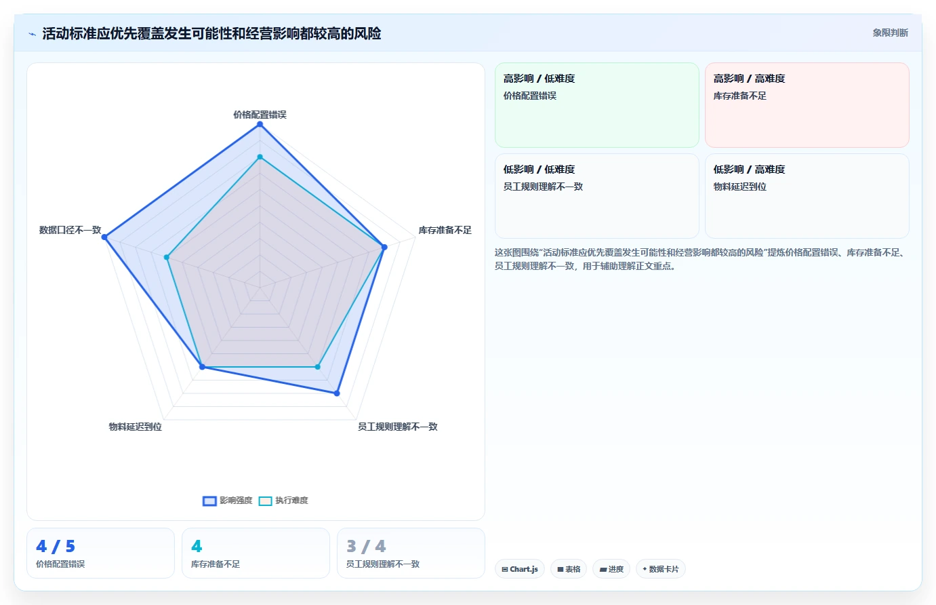The image size is (936, 605).
Task: Click 价格配置错误 text in green quadrant
Action: [530, 96]
